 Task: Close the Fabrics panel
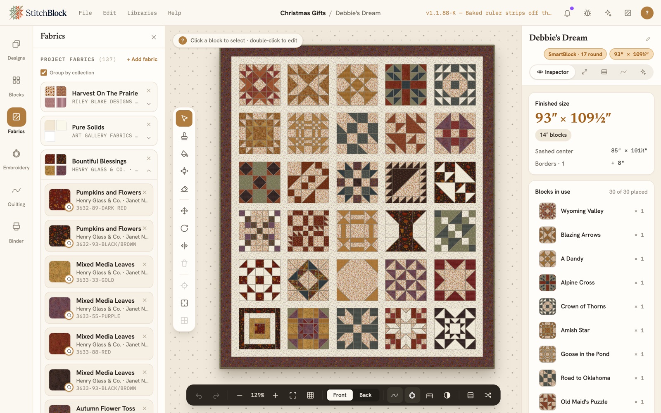154,37
